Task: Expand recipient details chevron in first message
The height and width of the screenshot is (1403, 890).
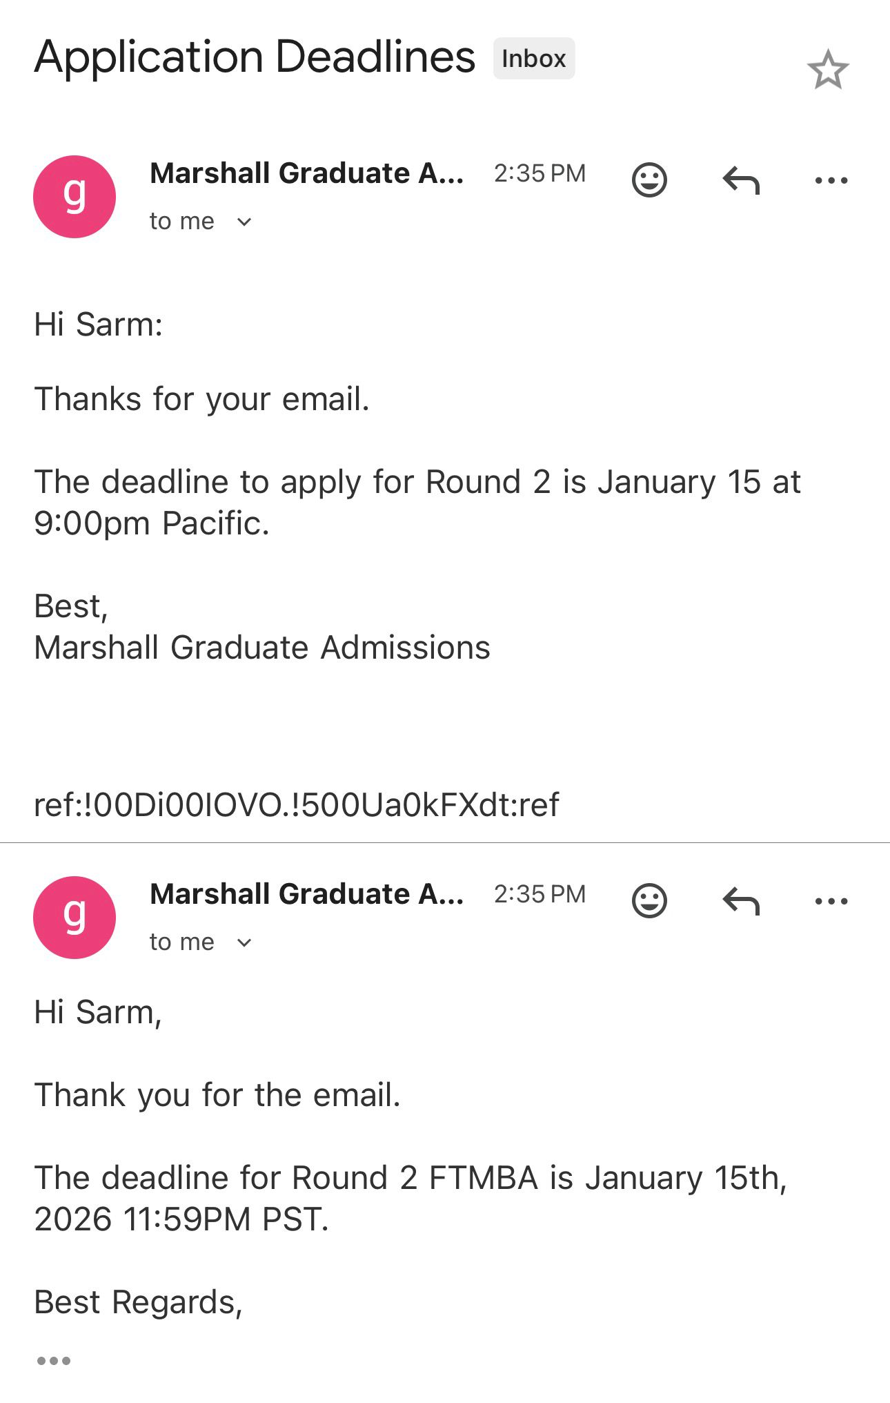Action: click(244, 222)
